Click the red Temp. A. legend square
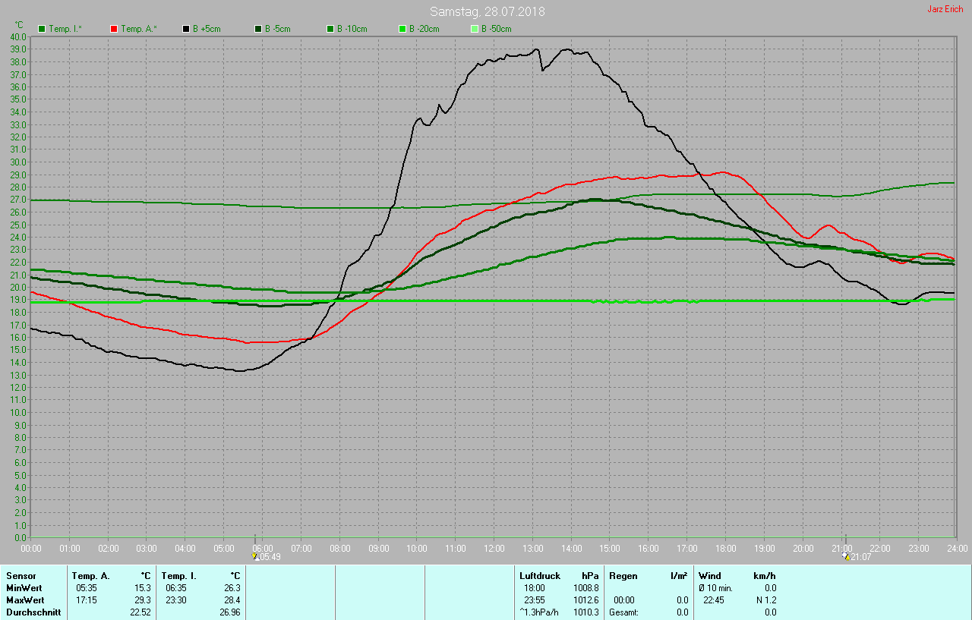 (114, 29)
